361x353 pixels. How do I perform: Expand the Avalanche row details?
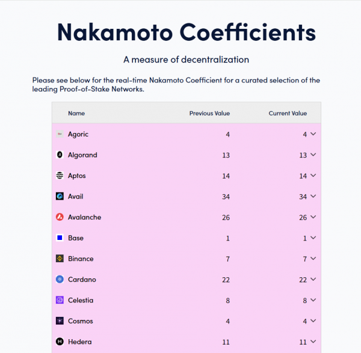coord(313,217)
